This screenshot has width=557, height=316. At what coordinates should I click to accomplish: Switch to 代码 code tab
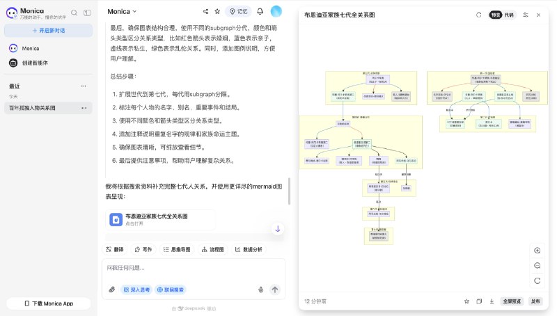click(509, 15)
